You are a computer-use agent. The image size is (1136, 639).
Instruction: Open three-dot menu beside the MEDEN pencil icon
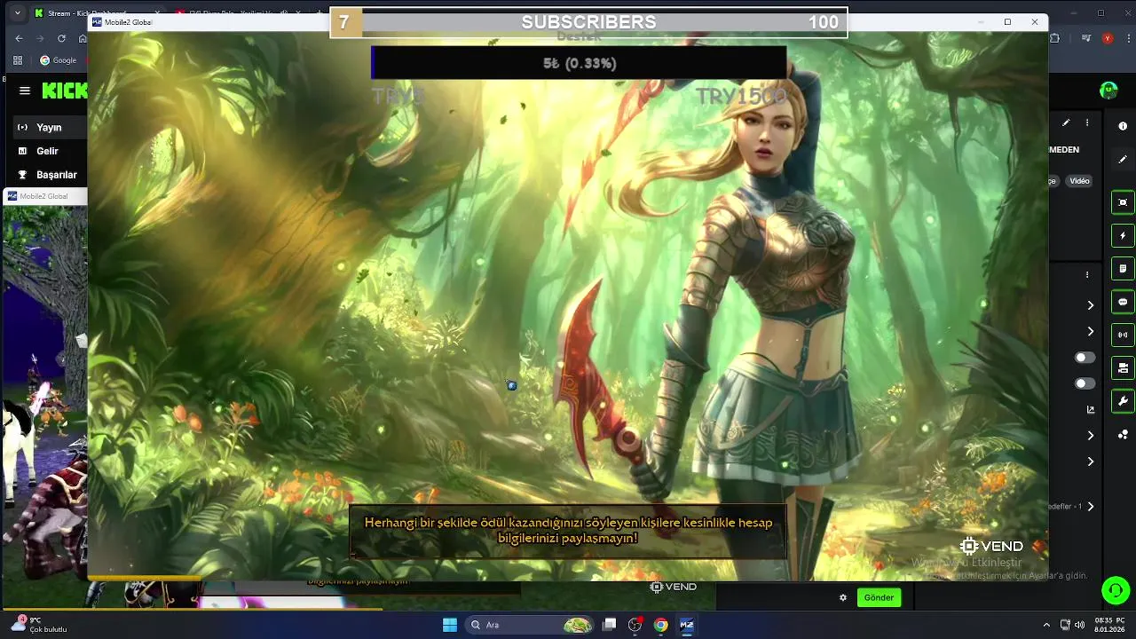coord(1087,122)
